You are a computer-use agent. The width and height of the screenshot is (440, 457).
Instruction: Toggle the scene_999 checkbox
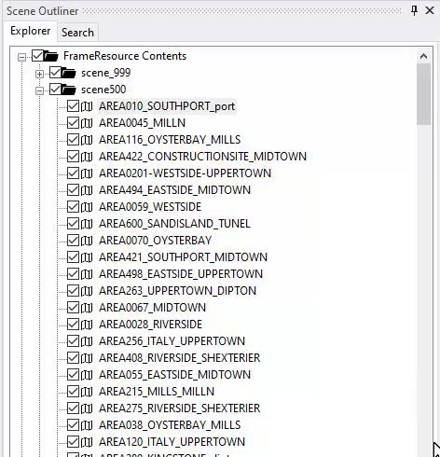pos(55,73)
